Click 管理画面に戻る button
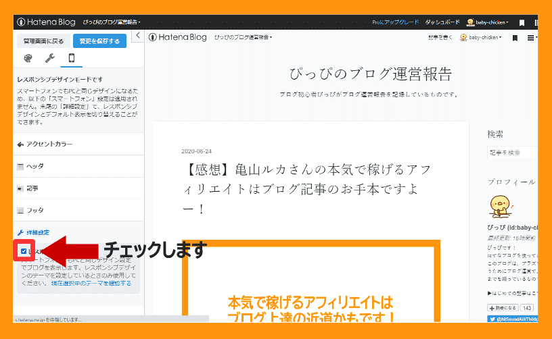 (43, 41)
